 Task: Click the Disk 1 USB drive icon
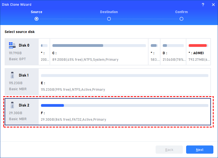(12, 75)
